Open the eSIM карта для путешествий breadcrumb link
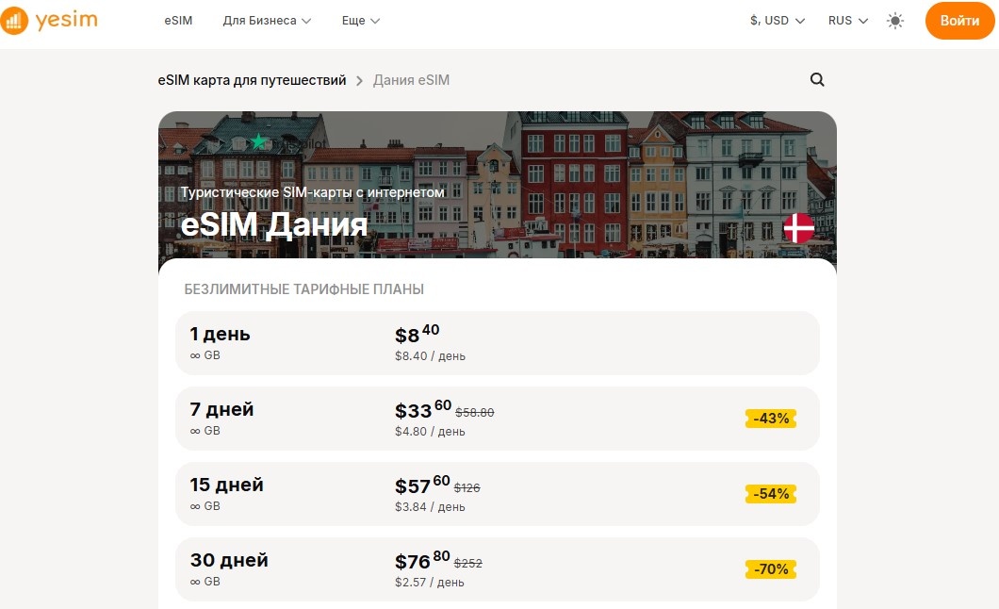 click(251, 80)
